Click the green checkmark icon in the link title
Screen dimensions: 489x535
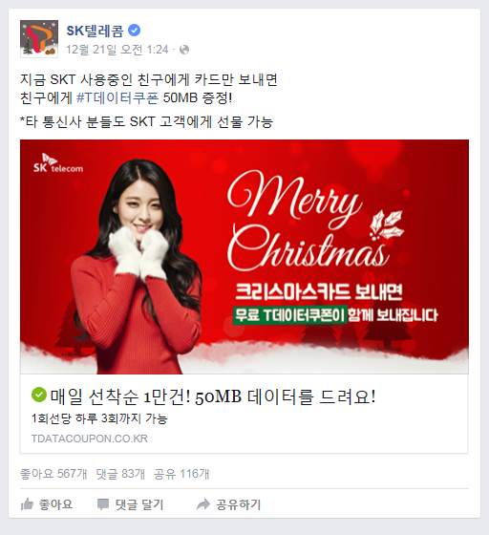39,395
